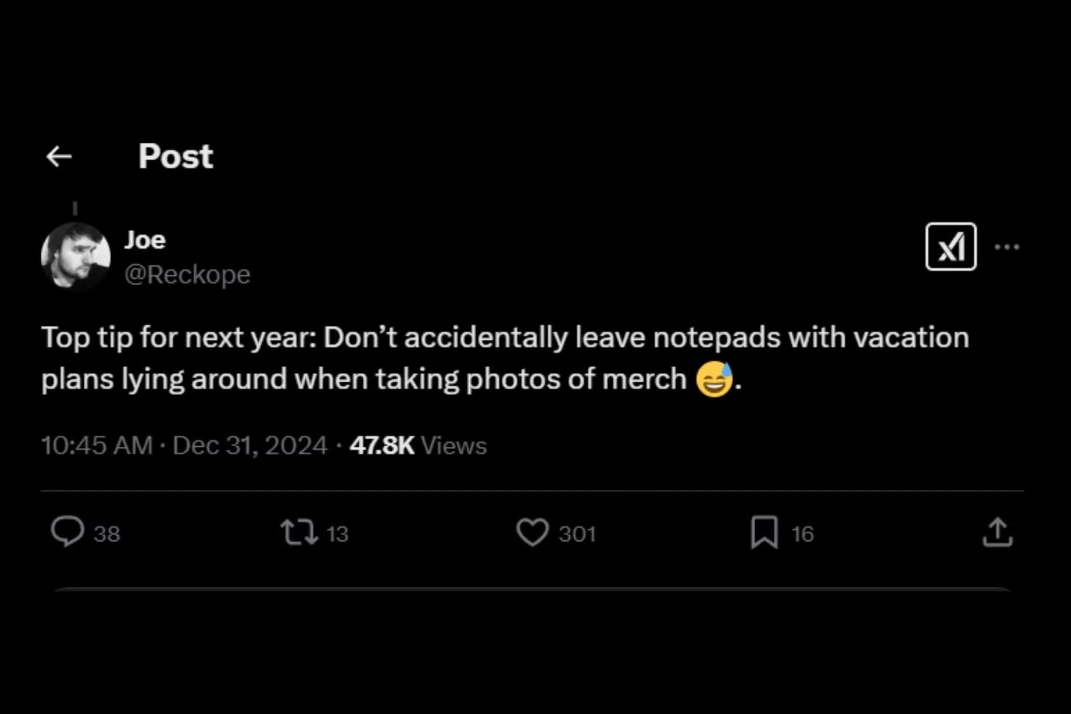Open the Grok icon on Joe's post
The width and height of the screenshot is (1071, 714).
[951, 247]
